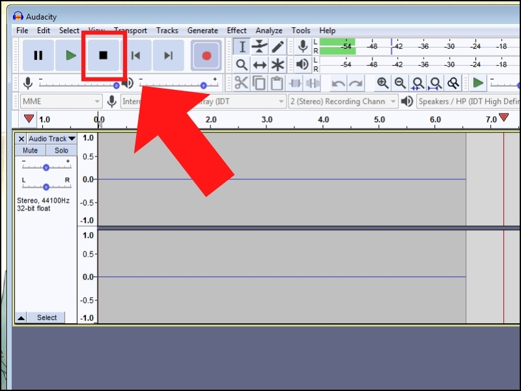Solo the Audio Track
The width and height of the screenshot is (521, 391).
click(x=61, y=151)
